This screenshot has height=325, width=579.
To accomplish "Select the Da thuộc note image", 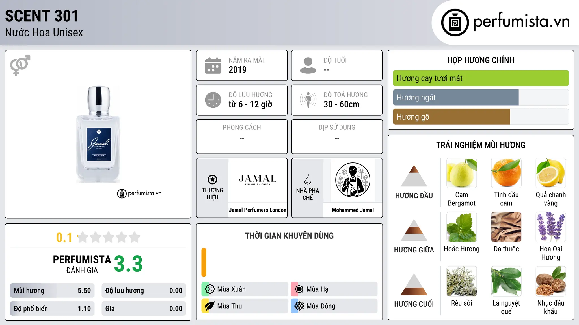I will (506, 227).
